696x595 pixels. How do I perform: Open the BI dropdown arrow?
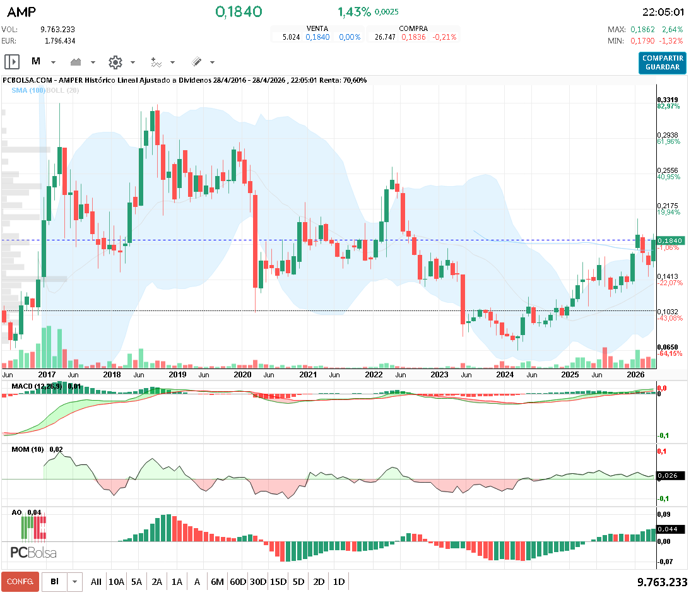point(75,582)
